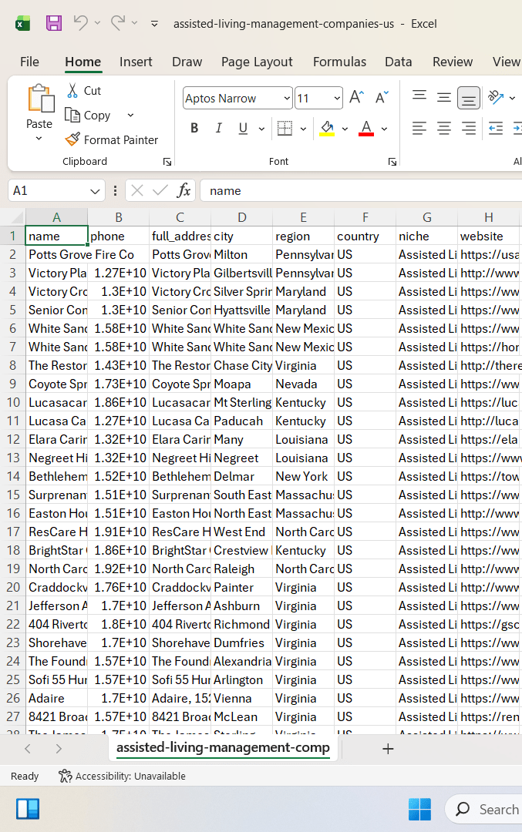The image size is (522, 832).
Task: Click the Select All corner triangle
Action: pyautogui.click(x=16, y=217)
